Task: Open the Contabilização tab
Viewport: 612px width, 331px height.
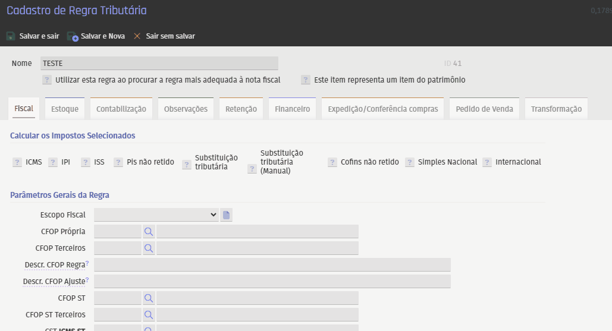Action: tap(121, 109)
